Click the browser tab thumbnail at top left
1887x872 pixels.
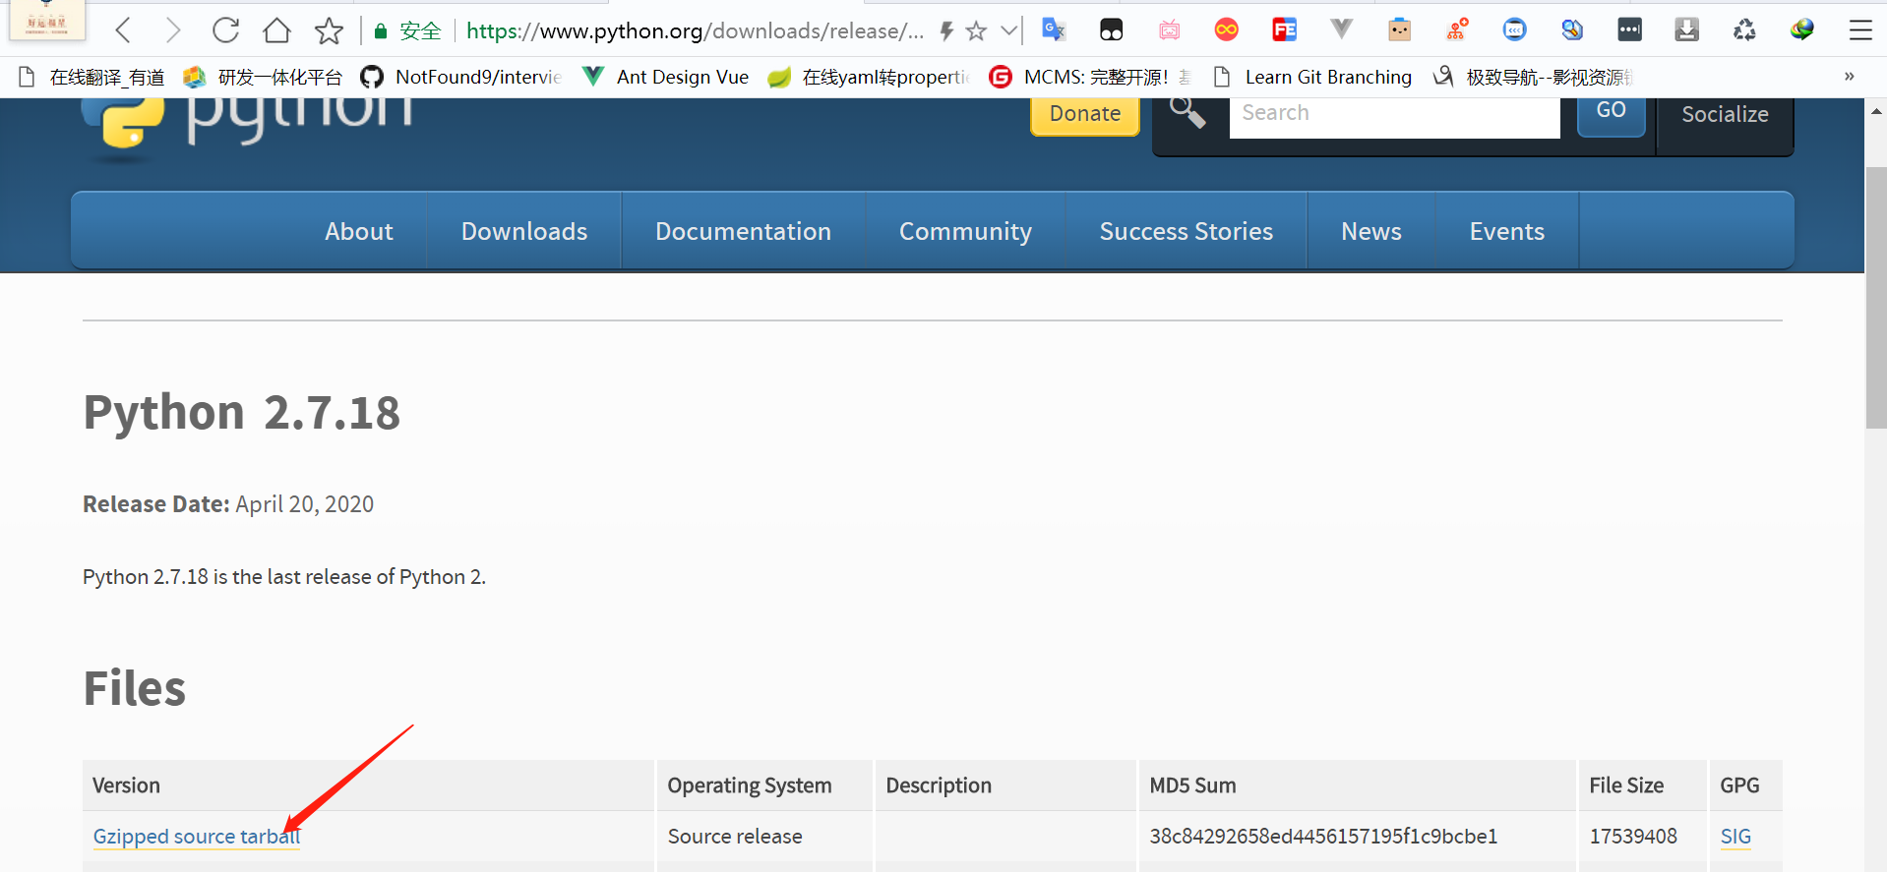(46, 21)
